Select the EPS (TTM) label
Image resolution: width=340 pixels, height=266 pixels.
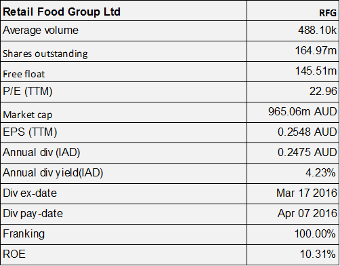[x=30, y=132]
